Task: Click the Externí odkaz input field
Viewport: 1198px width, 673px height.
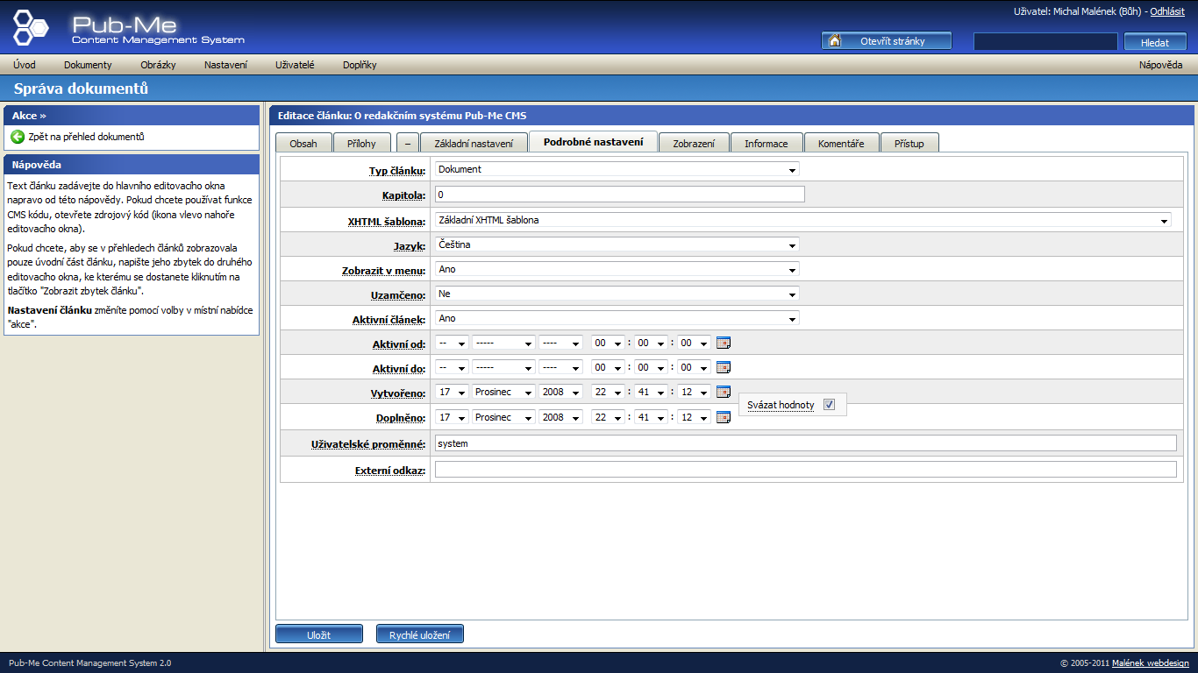Action: tap(806, 470)
